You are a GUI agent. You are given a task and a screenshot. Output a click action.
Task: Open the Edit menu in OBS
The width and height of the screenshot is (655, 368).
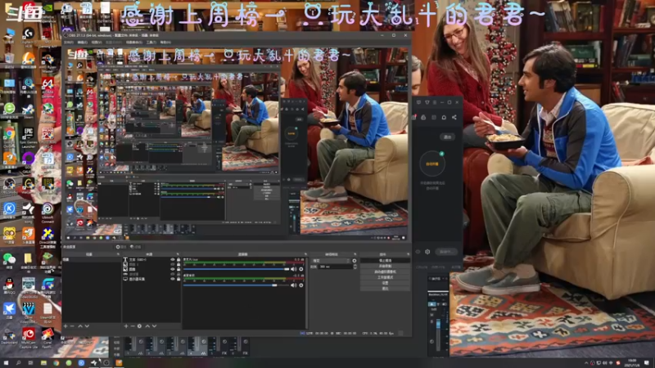(83, 43)
